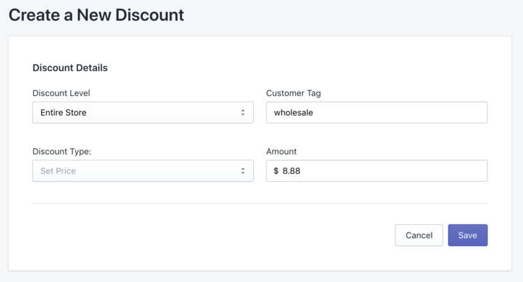Click the Amount label
The height and width of the screenshot is (282, 523).
[282, 152]
